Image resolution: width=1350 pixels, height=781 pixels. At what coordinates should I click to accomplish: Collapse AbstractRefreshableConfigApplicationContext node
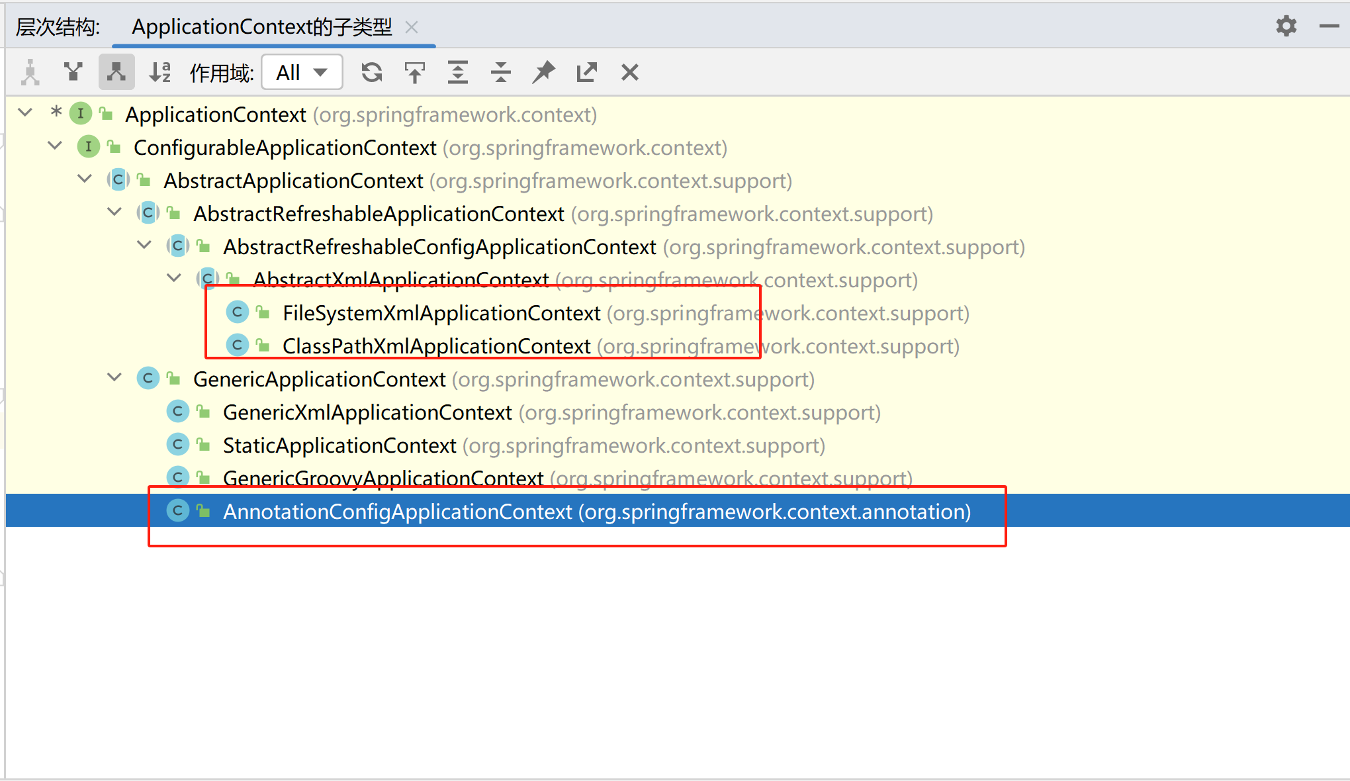click(x=144, y=245)
